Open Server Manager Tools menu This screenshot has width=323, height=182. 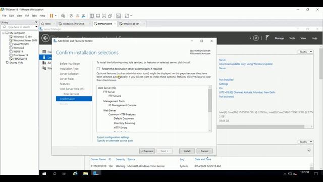pos(292,38)
